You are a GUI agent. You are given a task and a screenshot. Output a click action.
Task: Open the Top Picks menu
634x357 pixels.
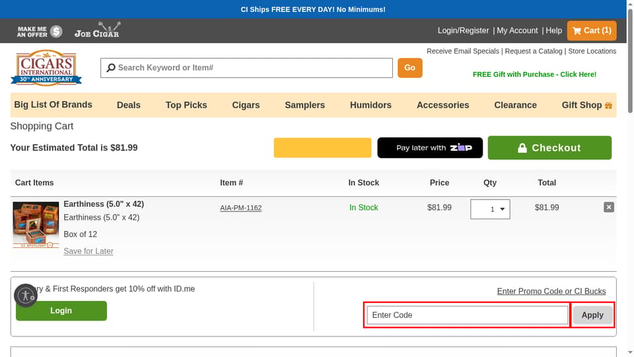[x=186, y=105]
